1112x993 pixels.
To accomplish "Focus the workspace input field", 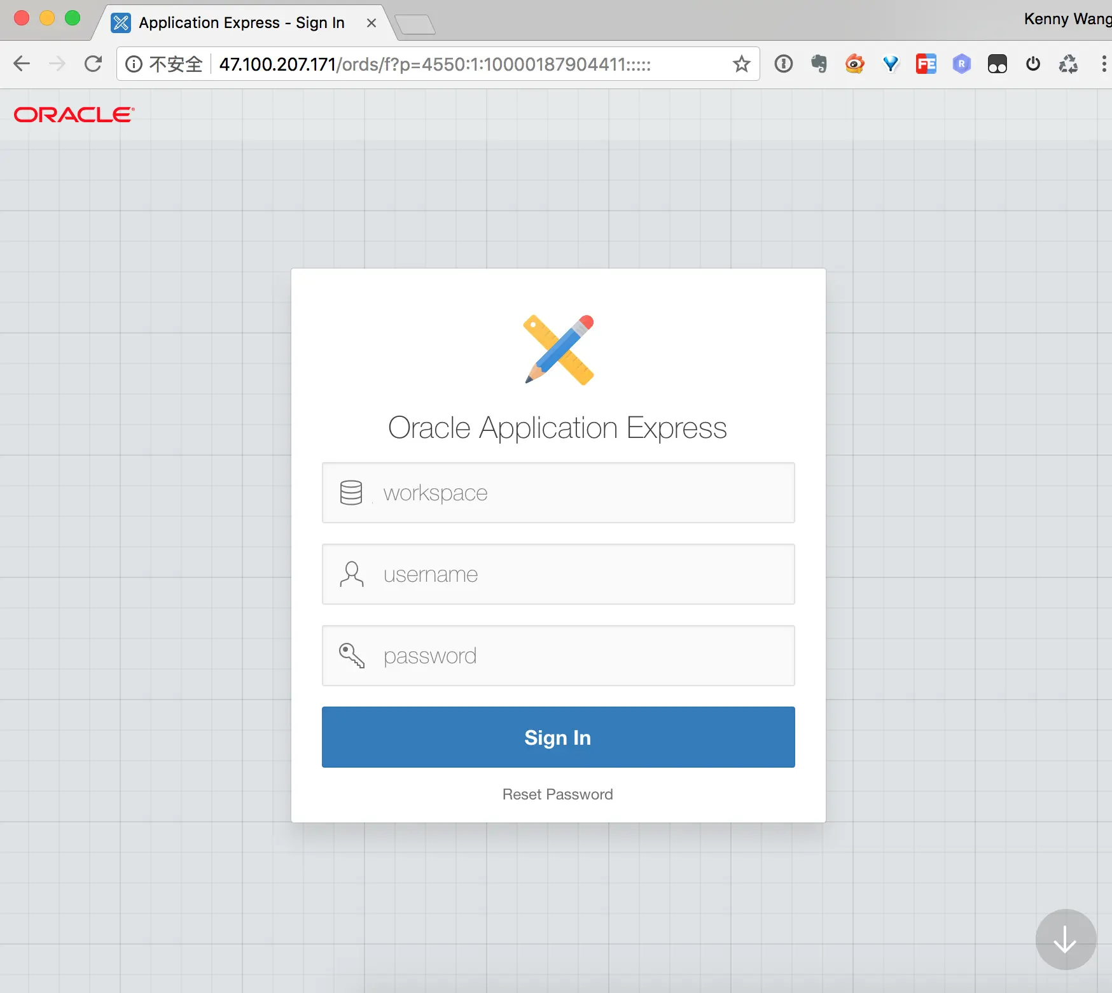I will point(559,493).
